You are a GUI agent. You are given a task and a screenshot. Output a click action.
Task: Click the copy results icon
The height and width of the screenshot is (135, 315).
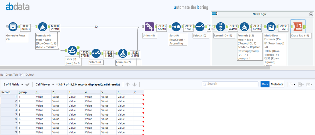click(291, 84)
